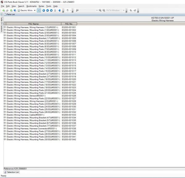
Task: Click the blue circle down-left arrow icon
Action: click(x=47, y=10)
